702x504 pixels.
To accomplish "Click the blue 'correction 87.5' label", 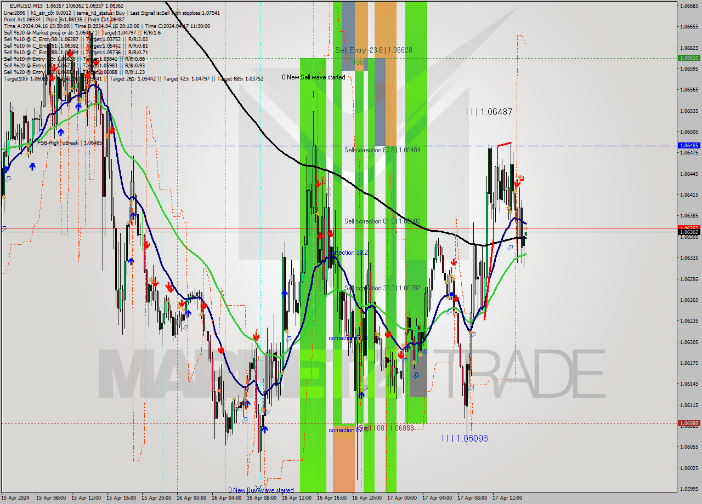I will point(348,430).
